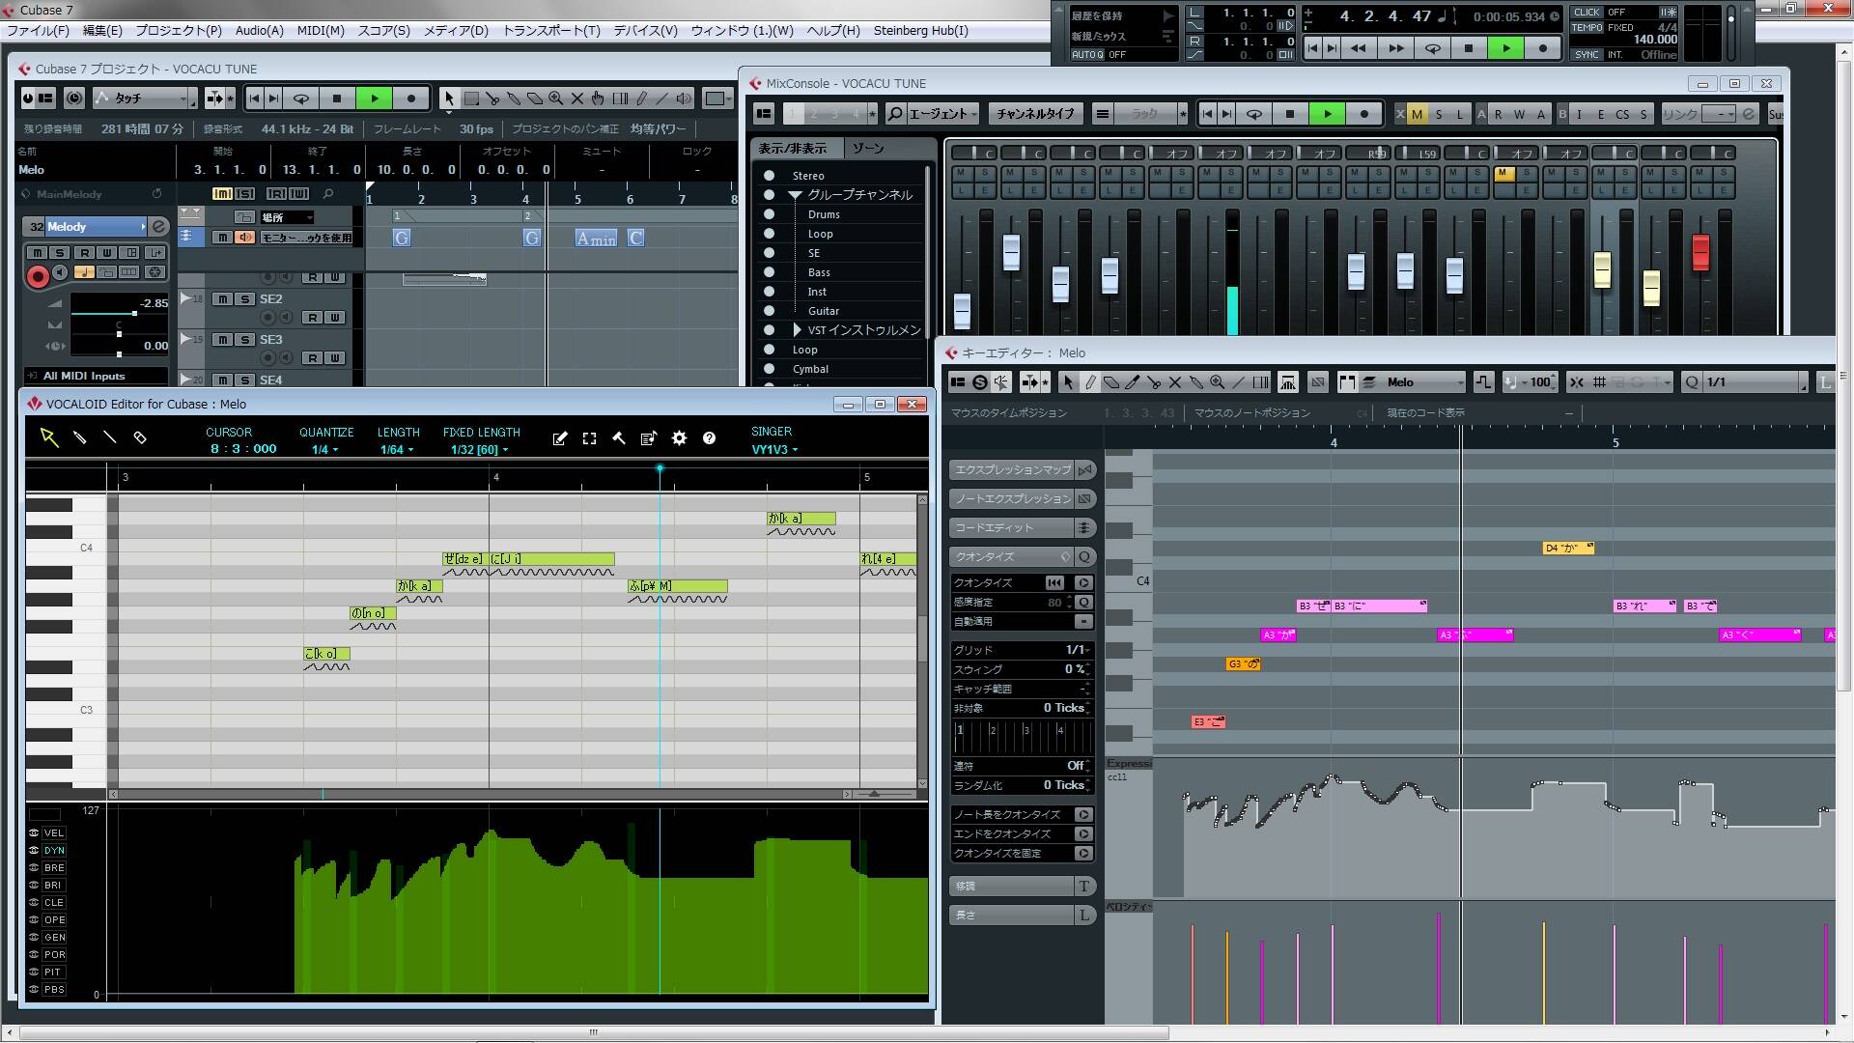Open the MIDI(M) menu
This screenshot has width=1854, height=1043.
[x=321, y=31]
